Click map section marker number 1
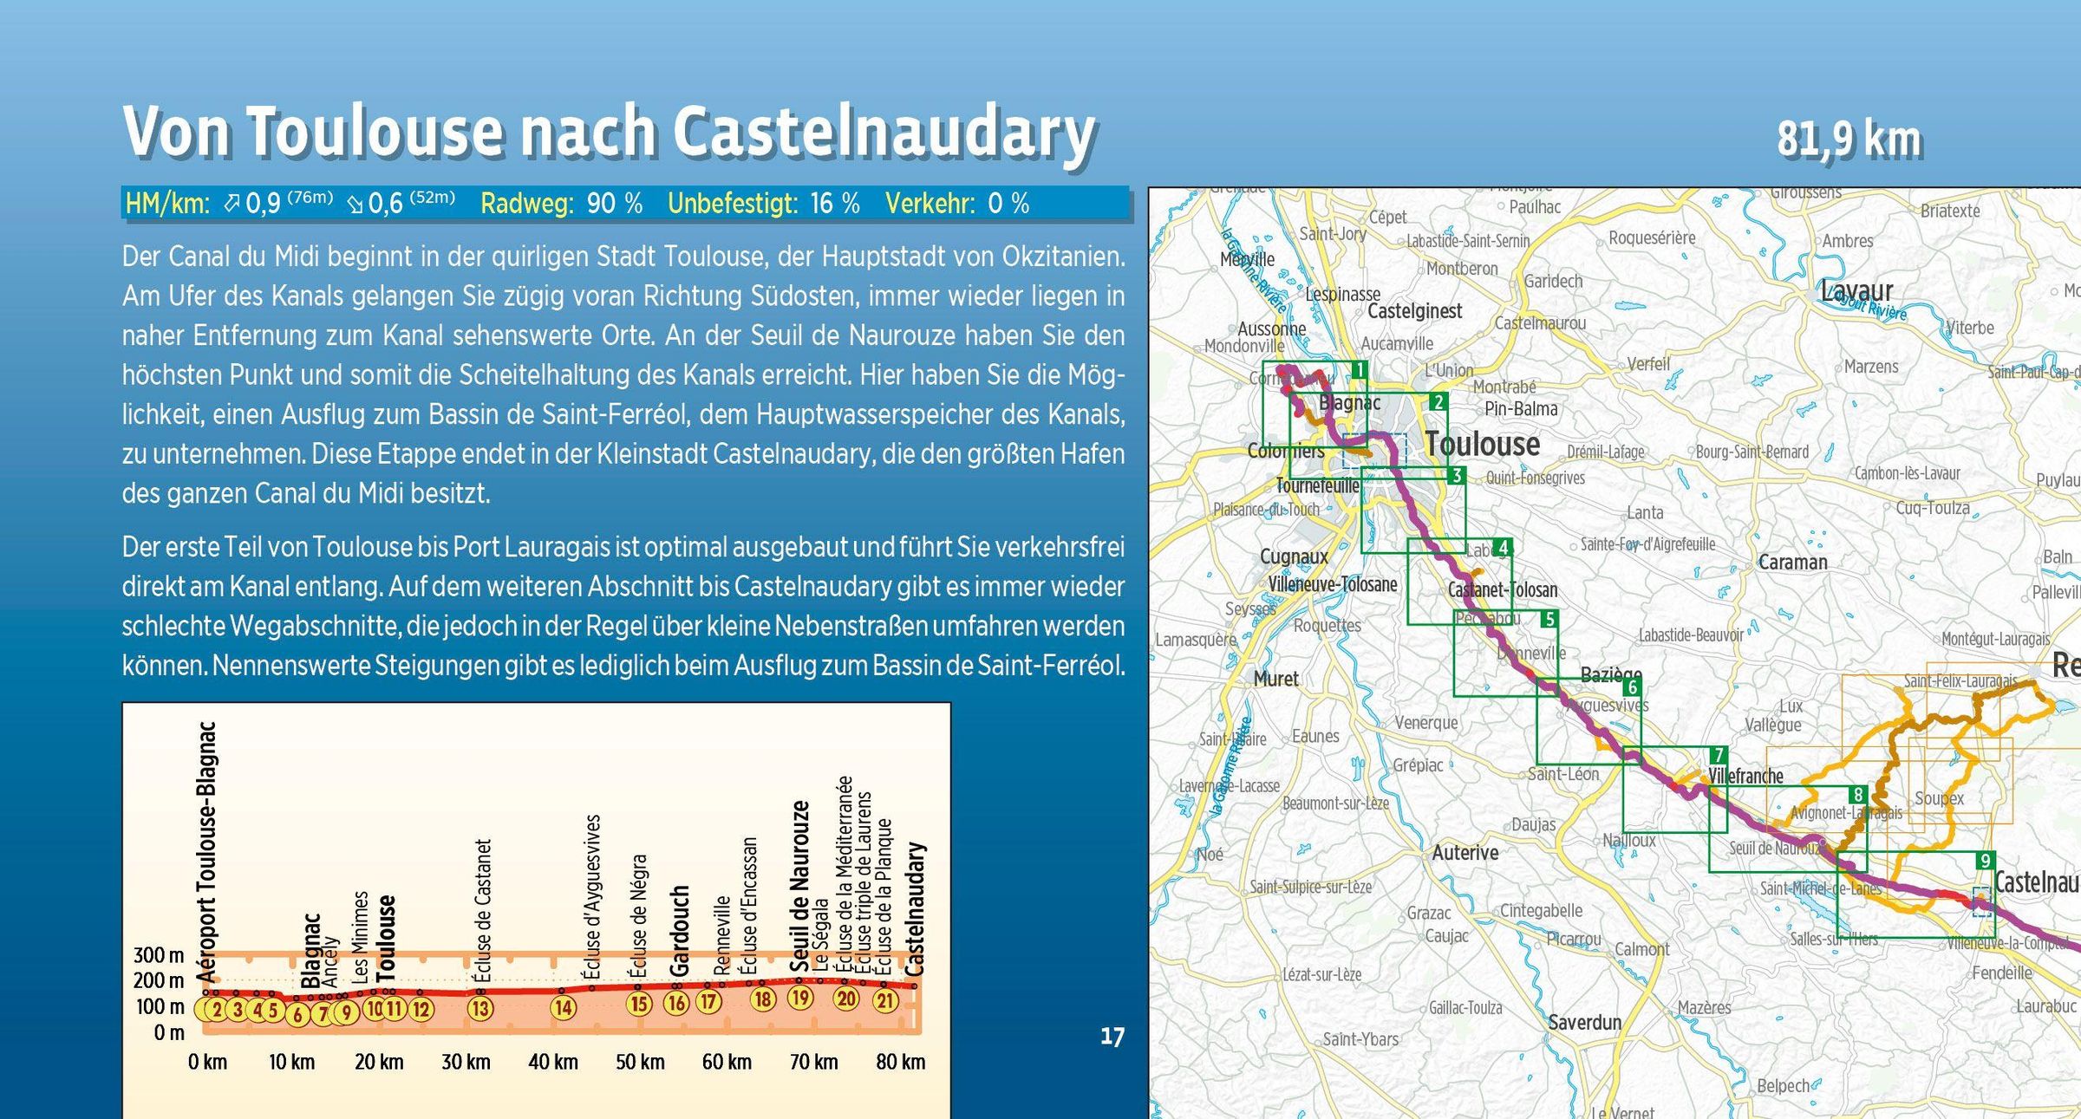The image size is (2081, 1119). coord(1359,370)
